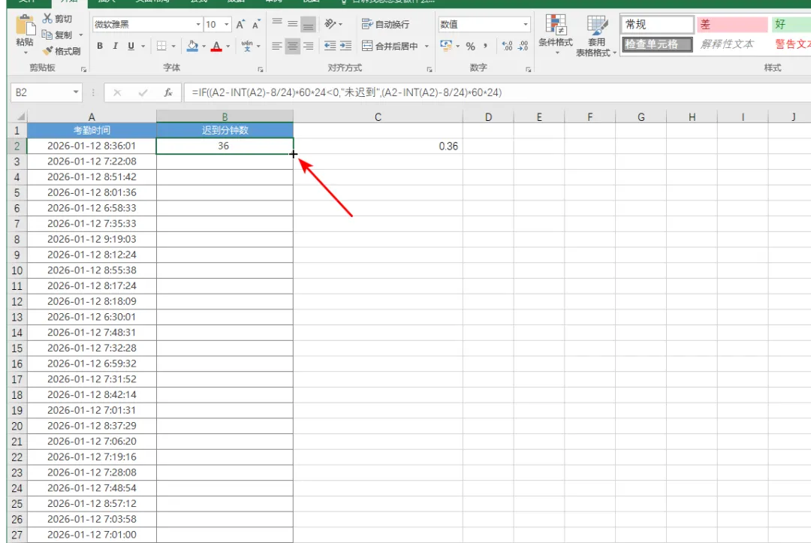Apply Comma Style

point(485,46)
